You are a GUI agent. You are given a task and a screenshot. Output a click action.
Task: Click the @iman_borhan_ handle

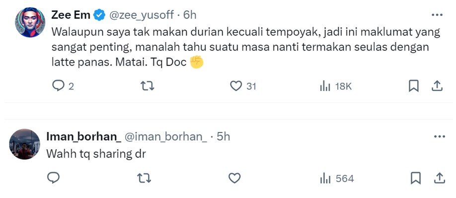[166, 136]
